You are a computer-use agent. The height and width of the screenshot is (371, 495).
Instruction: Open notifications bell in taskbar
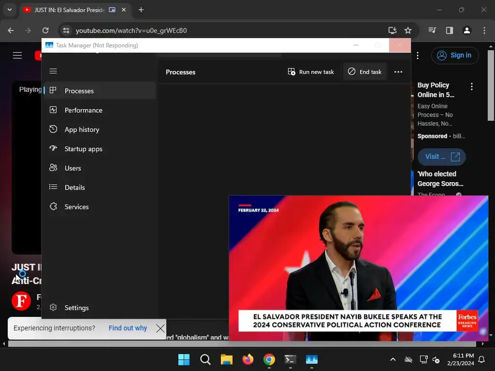(x=482, y=359)
